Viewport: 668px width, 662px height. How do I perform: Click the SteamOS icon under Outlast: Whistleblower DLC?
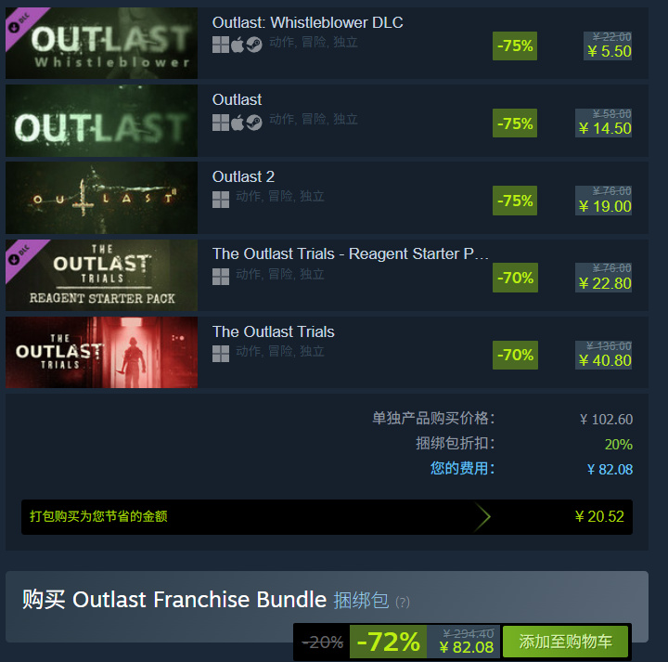[x=254, y=45]
